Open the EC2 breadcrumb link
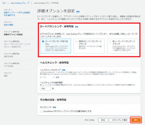 4,3
